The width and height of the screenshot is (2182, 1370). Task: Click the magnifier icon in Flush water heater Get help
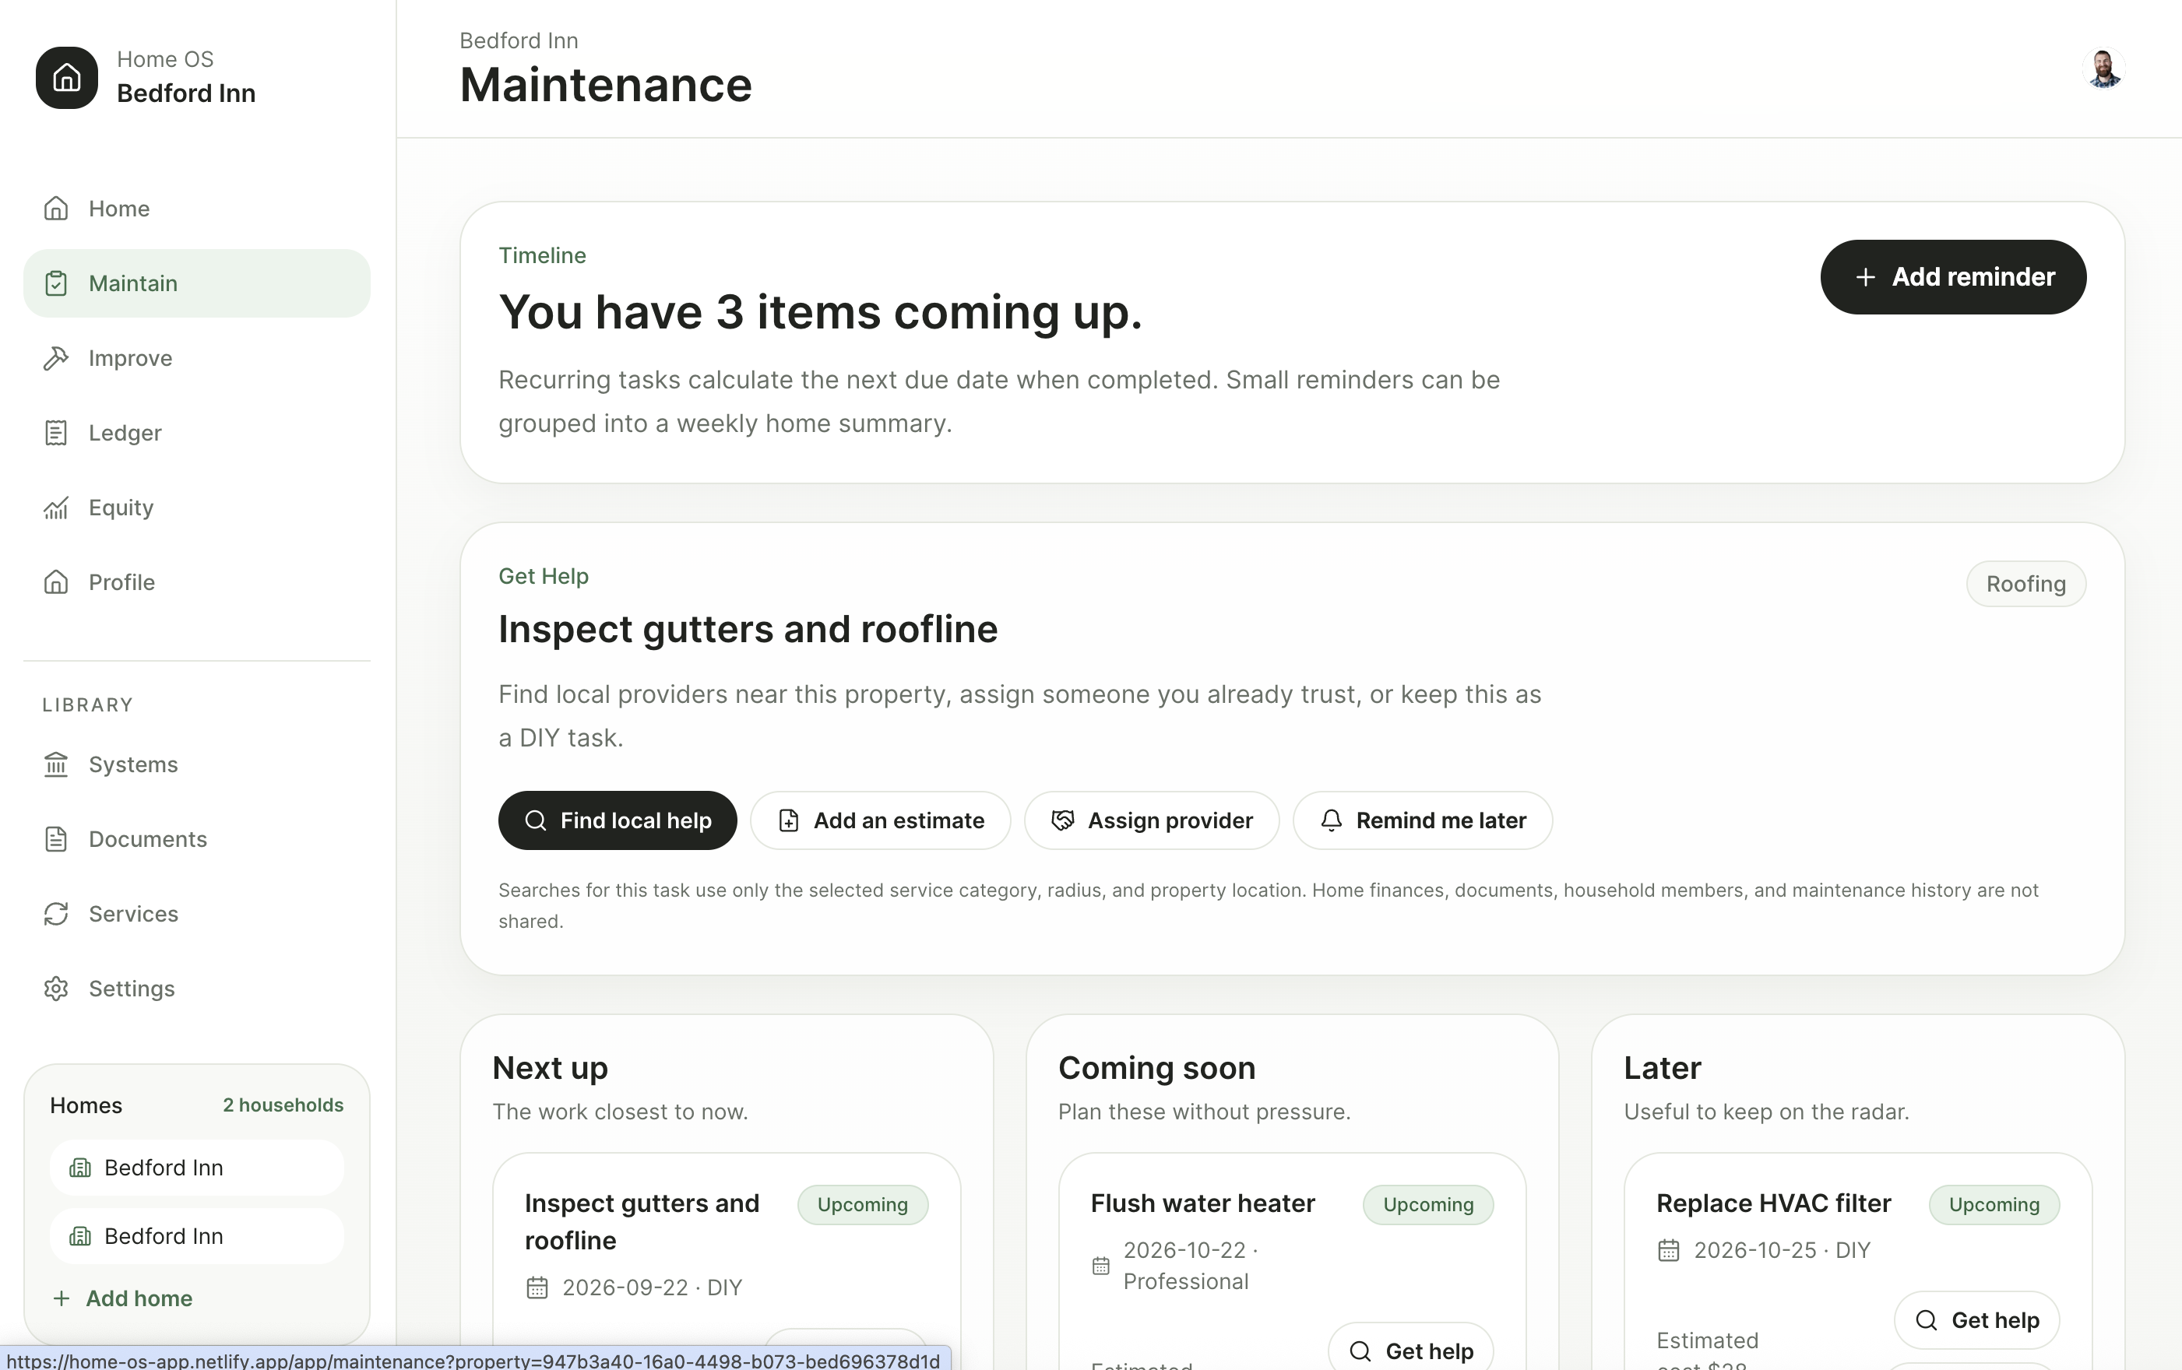point(1360,1352)
